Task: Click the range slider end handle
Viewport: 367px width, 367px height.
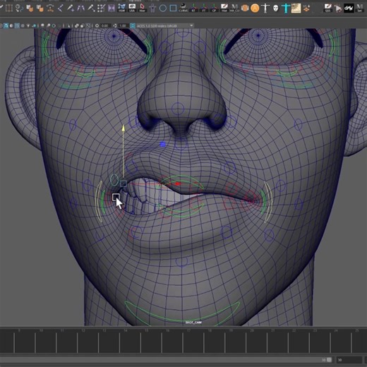Action: coord(329,360)
